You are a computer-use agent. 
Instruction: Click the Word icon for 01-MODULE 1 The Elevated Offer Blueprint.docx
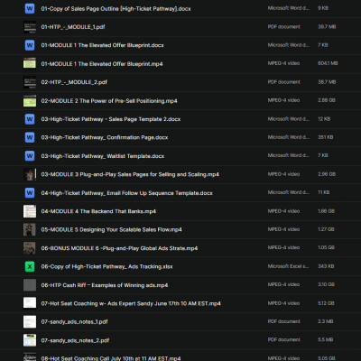[30, 45]
